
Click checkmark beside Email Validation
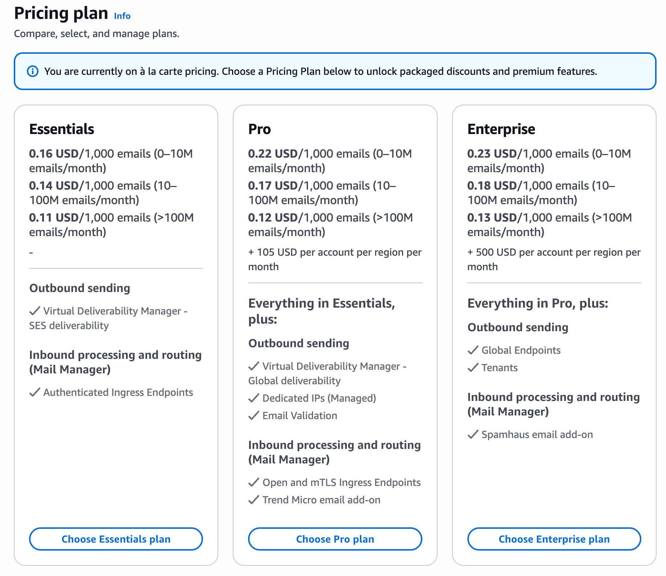[254, 415]
